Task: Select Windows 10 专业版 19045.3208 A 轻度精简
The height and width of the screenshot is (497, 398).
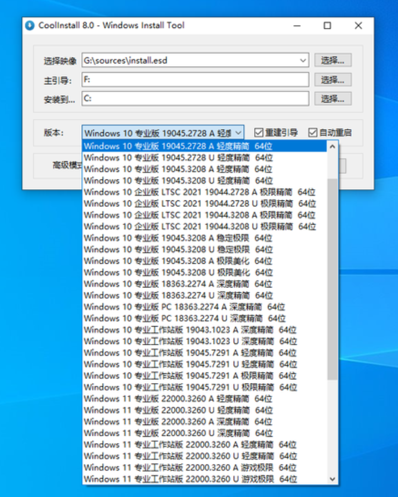Action: (205, 169)
